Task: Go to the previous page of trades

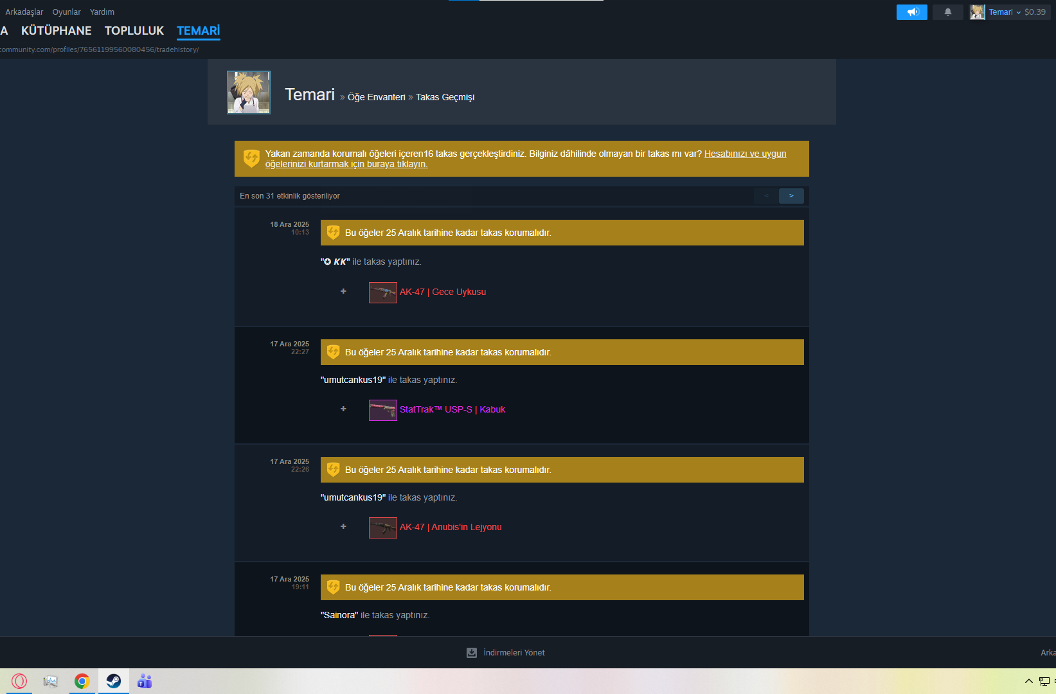Action: pyautogui.click(x=766, y=196)
